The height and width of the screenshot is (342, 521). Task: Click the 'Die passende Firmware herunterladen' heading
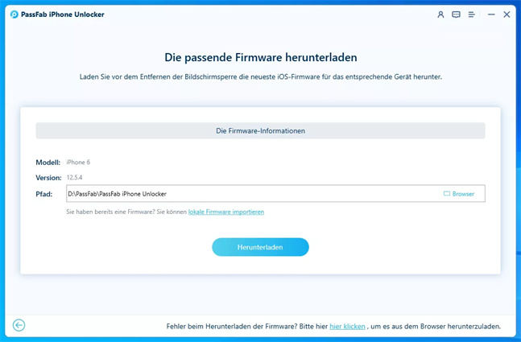[260, 58]
